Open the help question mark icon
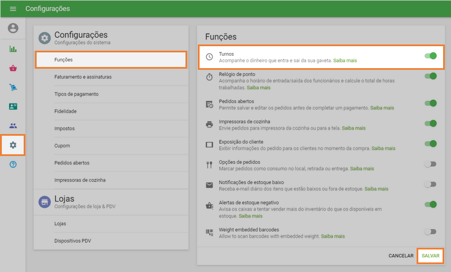This screenshot has width=451, height=272. 13,164
